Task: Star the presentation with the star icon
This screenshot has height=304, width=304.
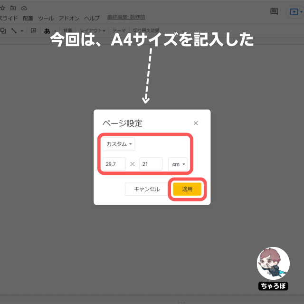Action: pos(2,8)
